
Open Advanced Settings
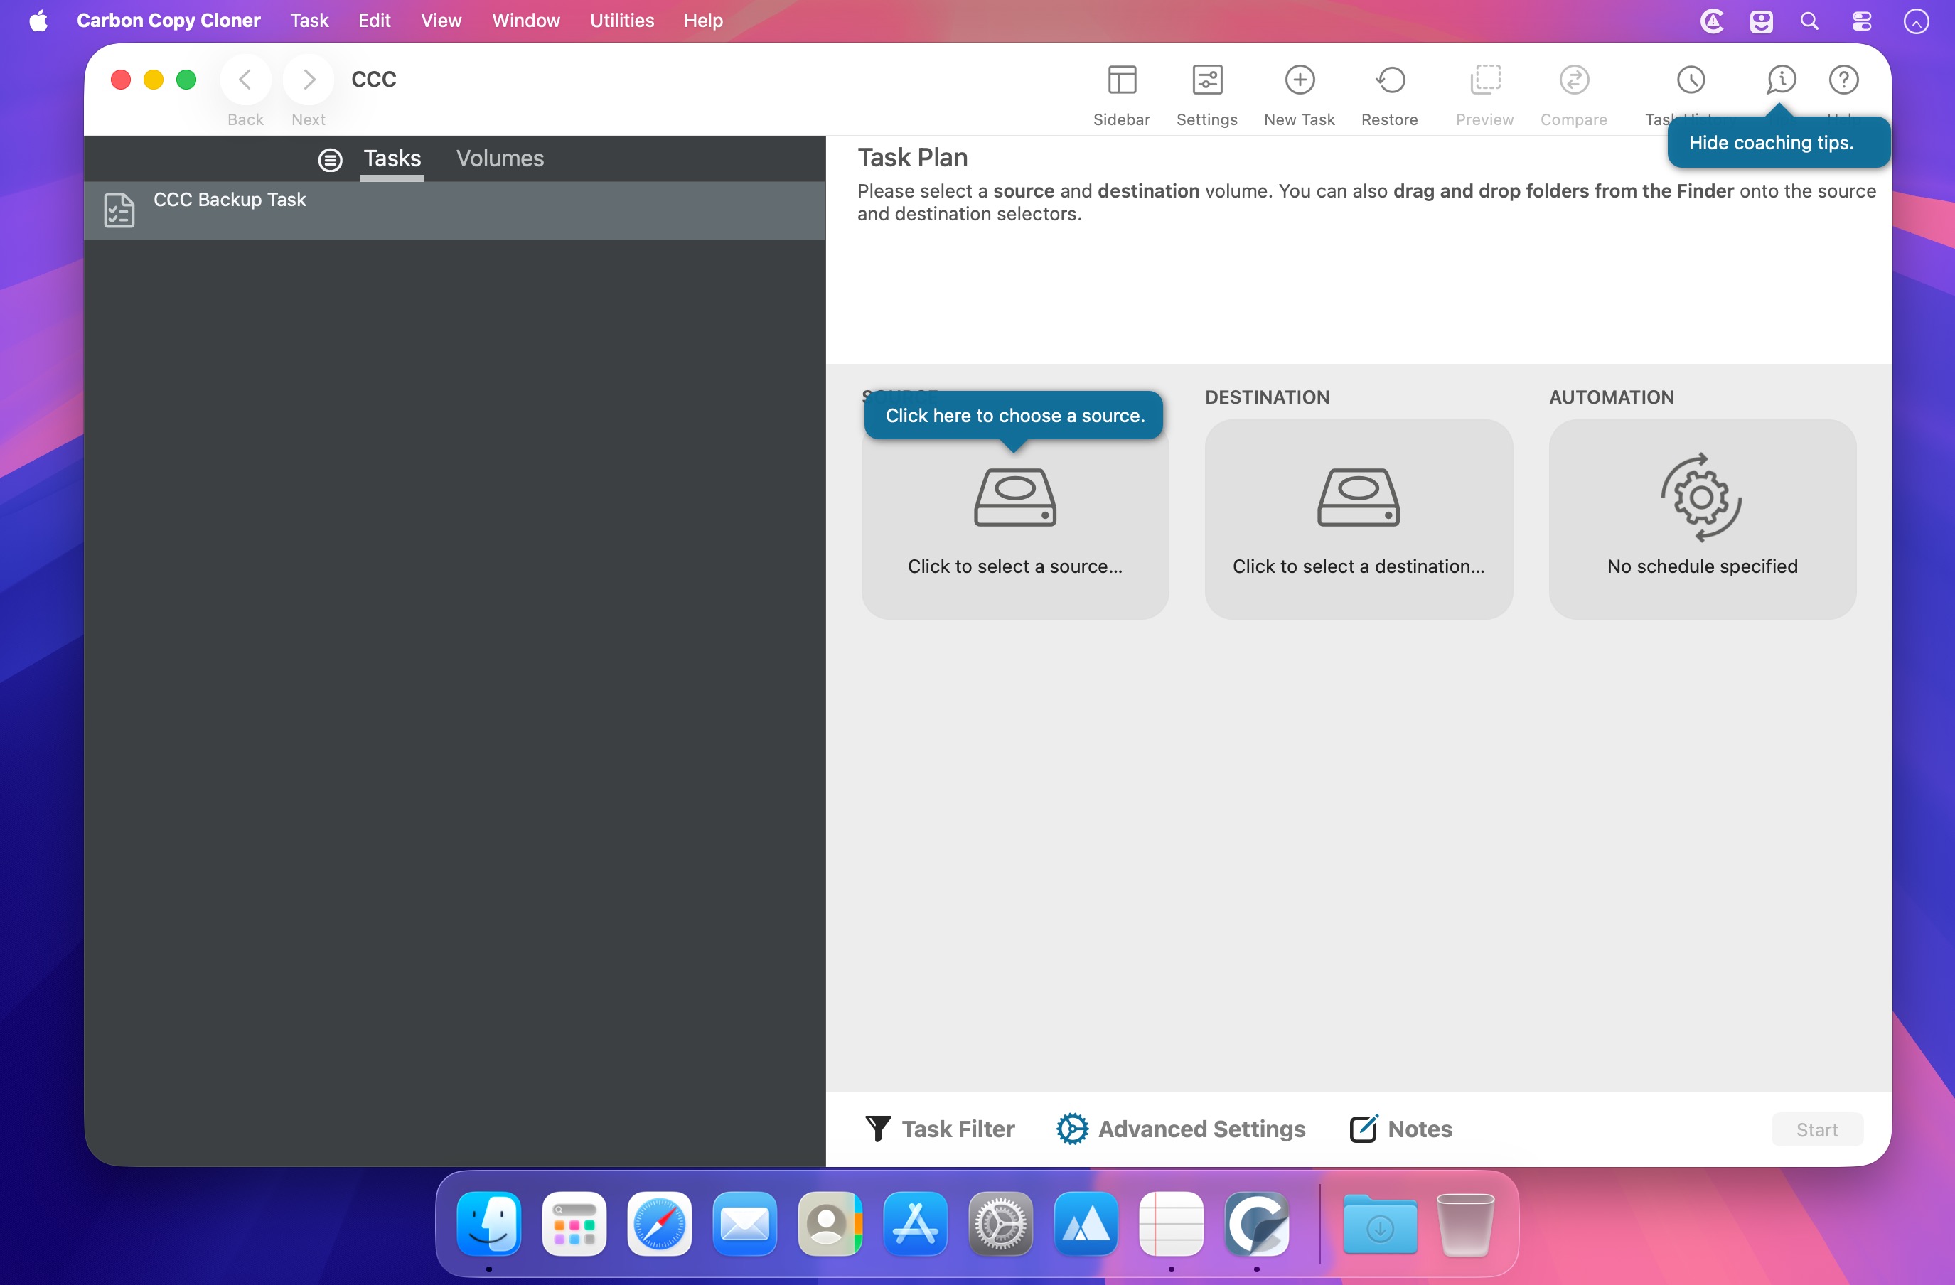[x=1180, y=1129]
